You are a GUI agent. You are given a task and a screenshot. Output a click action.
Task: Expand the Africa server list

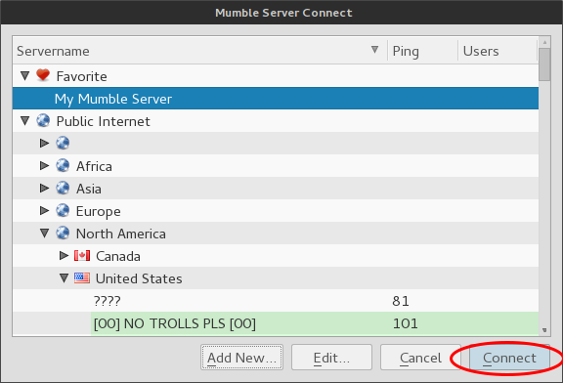click(44, 165)
